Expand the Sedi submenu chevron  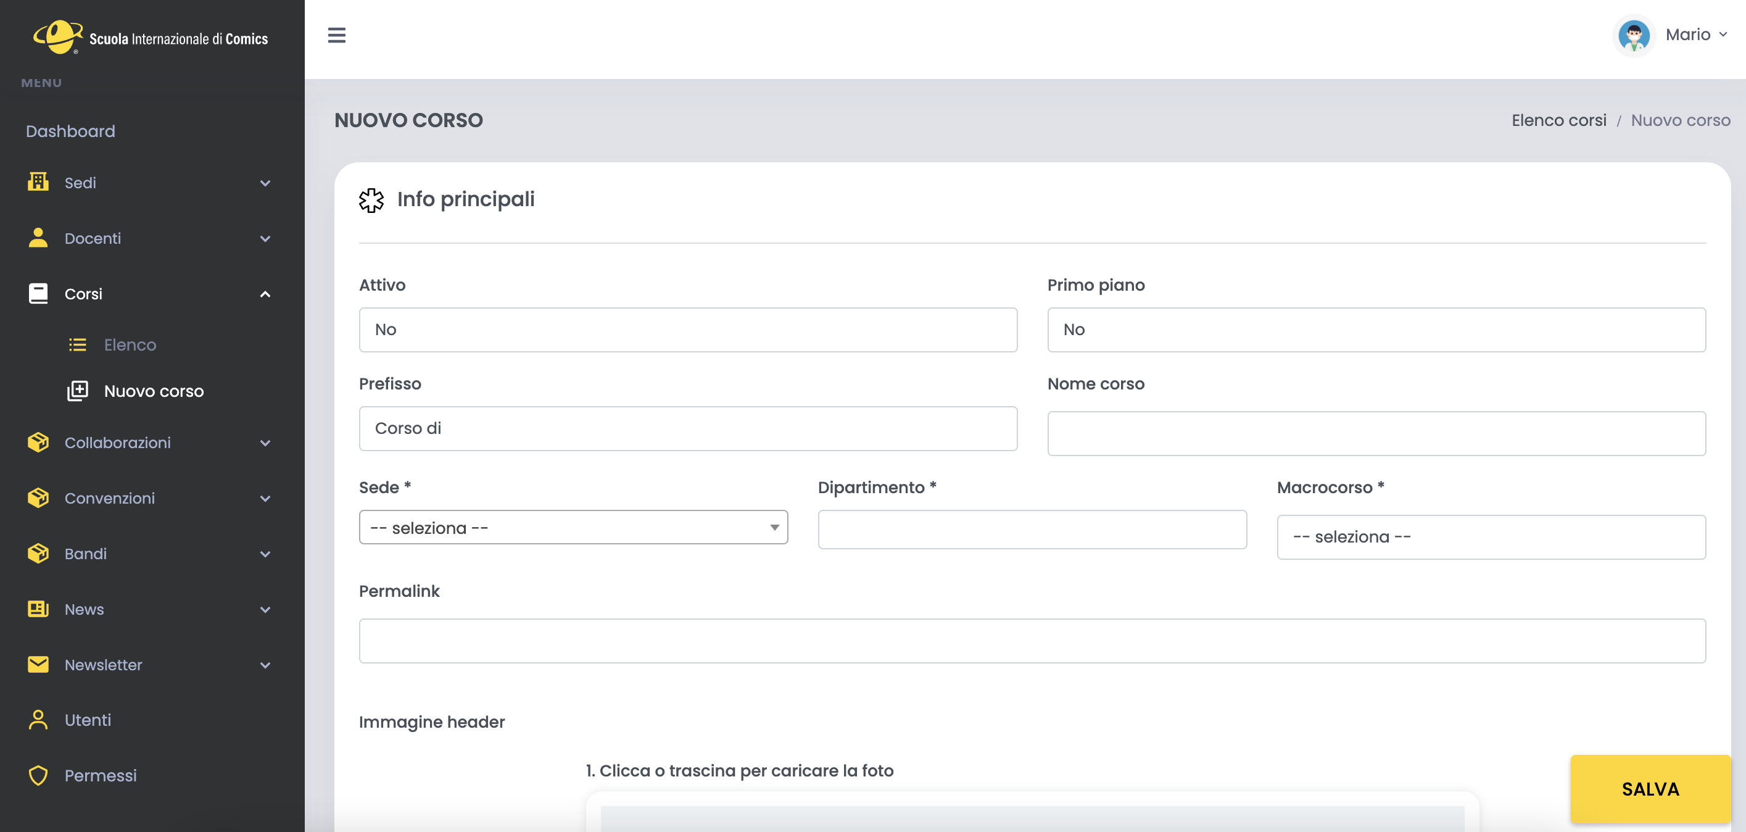[x=265, y=183]
